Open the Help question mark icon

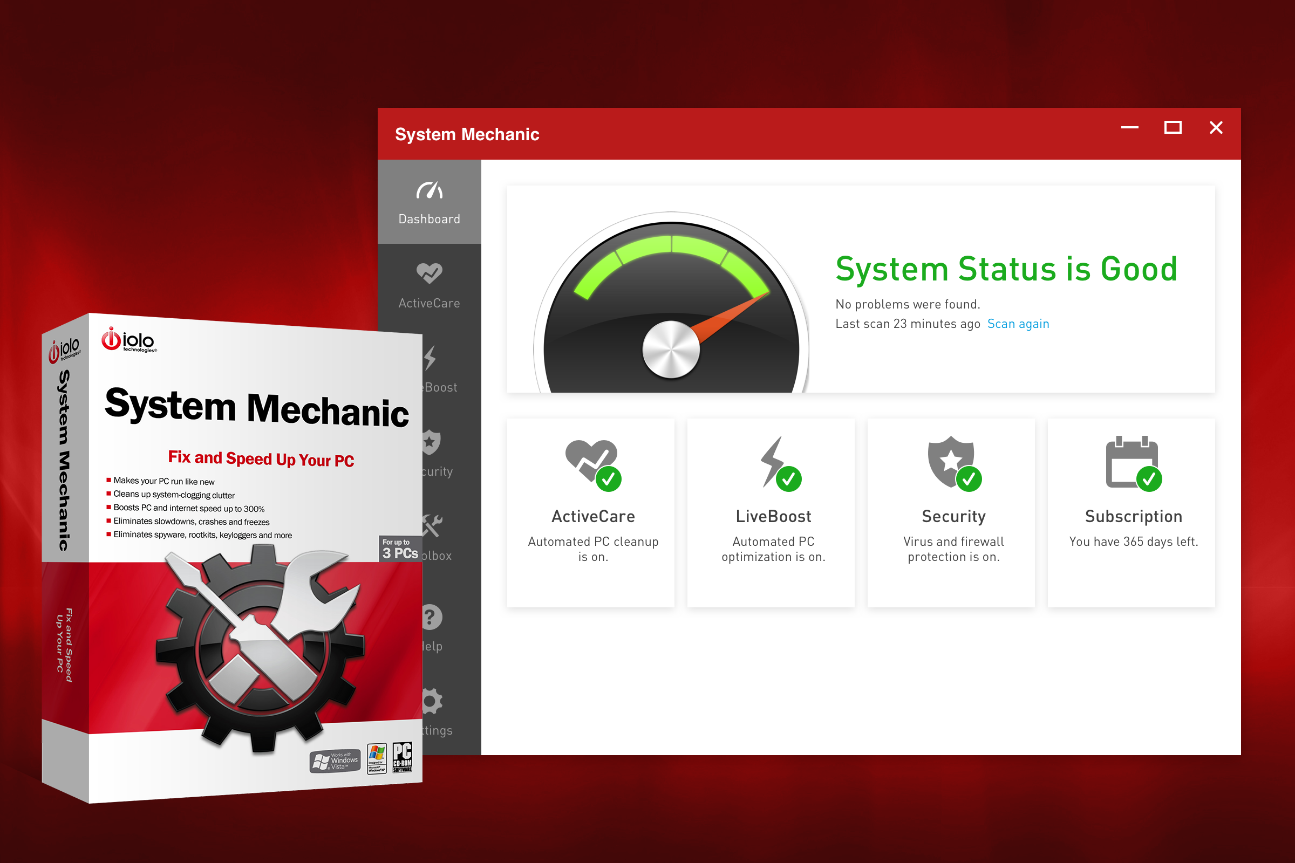point(432,617)
